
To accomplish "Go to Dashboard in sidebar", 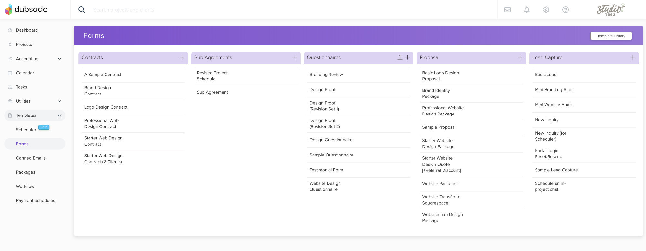I will [27, 30].
